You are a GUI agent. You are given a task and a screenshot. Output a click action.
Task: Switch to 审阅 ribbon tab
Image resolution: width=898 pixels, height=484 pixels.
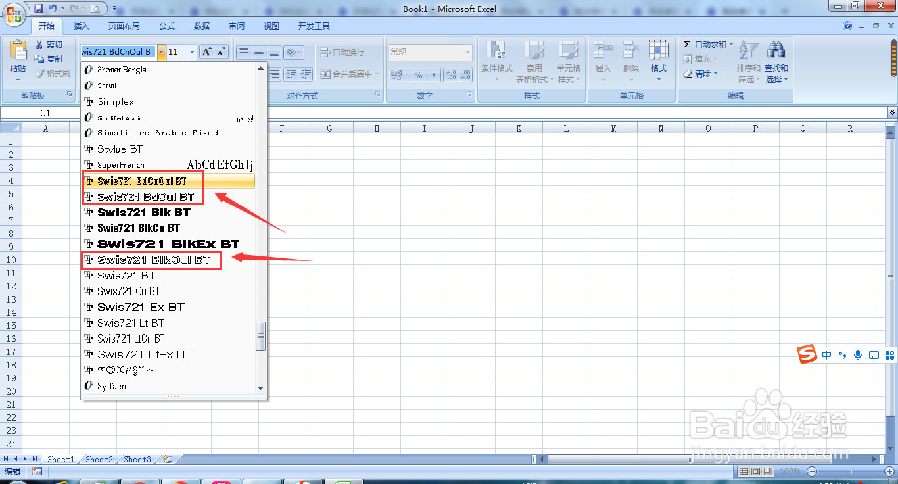[237, 26]
